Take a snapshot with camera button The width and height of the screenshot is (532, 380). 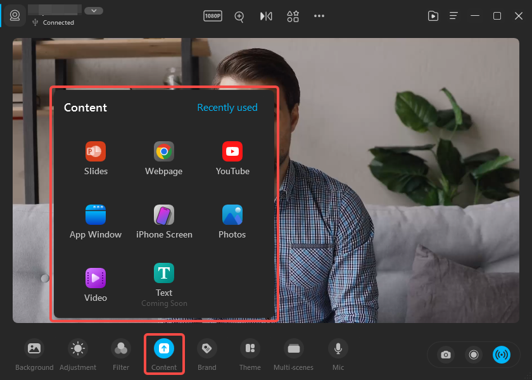pyautogui.click(x=446, y=355)
